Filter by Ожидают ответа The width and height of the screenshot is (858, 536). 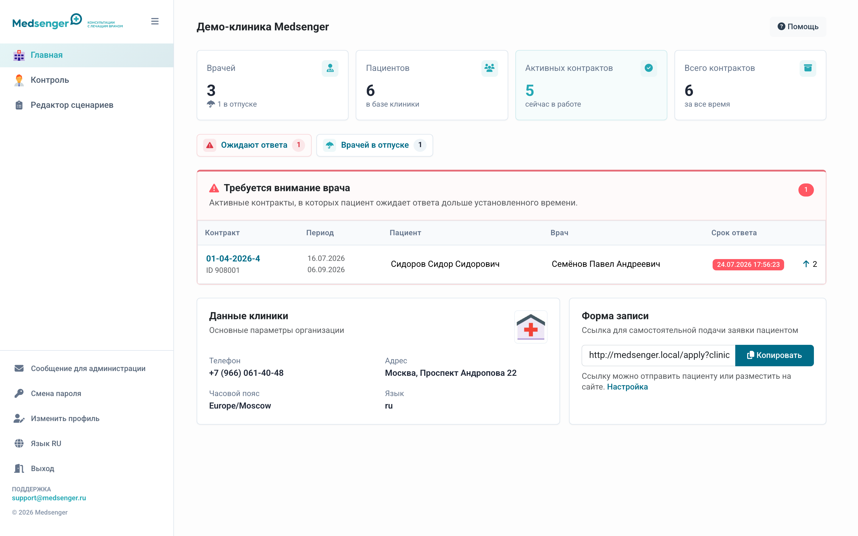[254, 145]
